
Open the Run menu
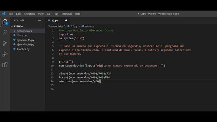tap(56, 14)
